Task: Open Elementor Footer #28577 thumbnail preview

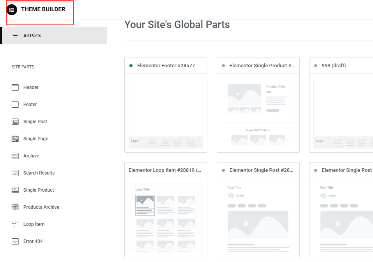Action: (166, 113)
